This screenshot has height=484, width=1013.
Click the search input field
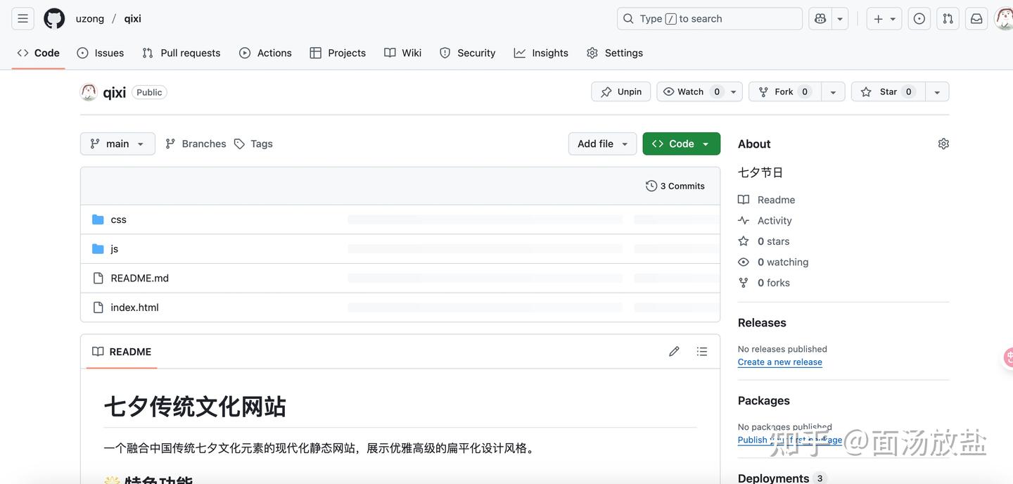[x=709, y=18]
